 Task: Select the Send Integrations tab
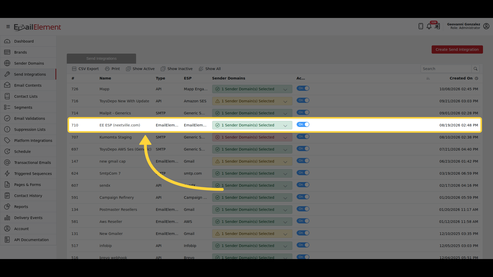[101, 58]
